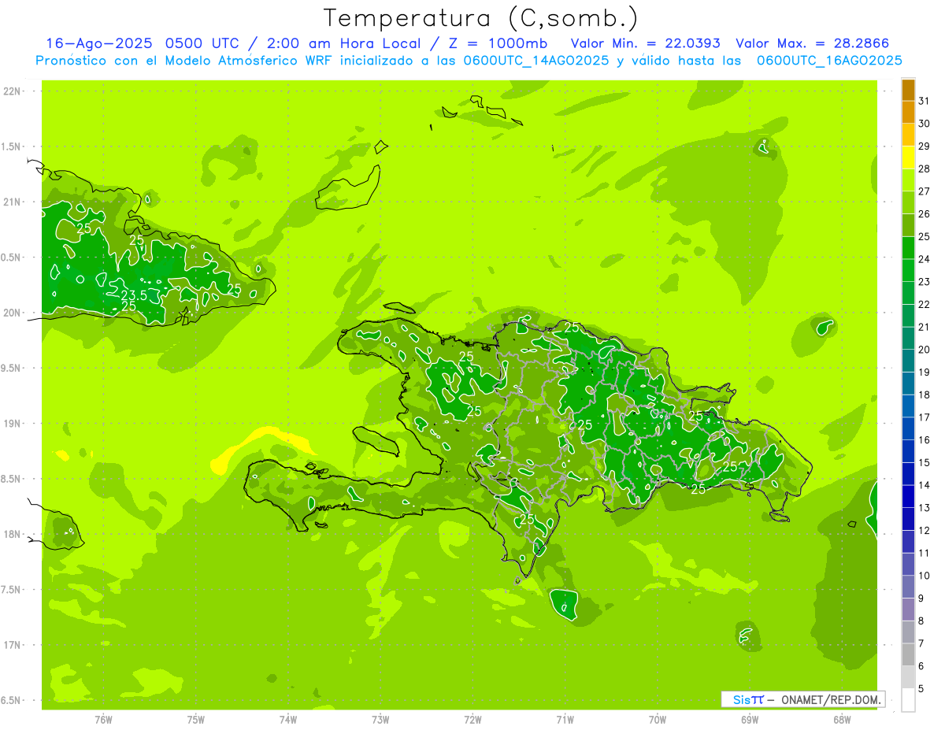Click the gray colorbar segment between 6 and 7

[909, 655]
